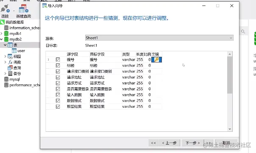The image size is (256, 153).
Task: Click the 目标字段 cell for 标题
Action: click(x=106, y=65)
